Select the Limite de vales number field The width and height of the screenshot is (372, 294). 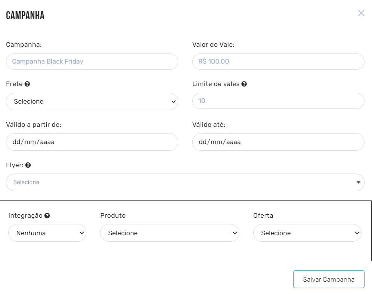(278, 101)
